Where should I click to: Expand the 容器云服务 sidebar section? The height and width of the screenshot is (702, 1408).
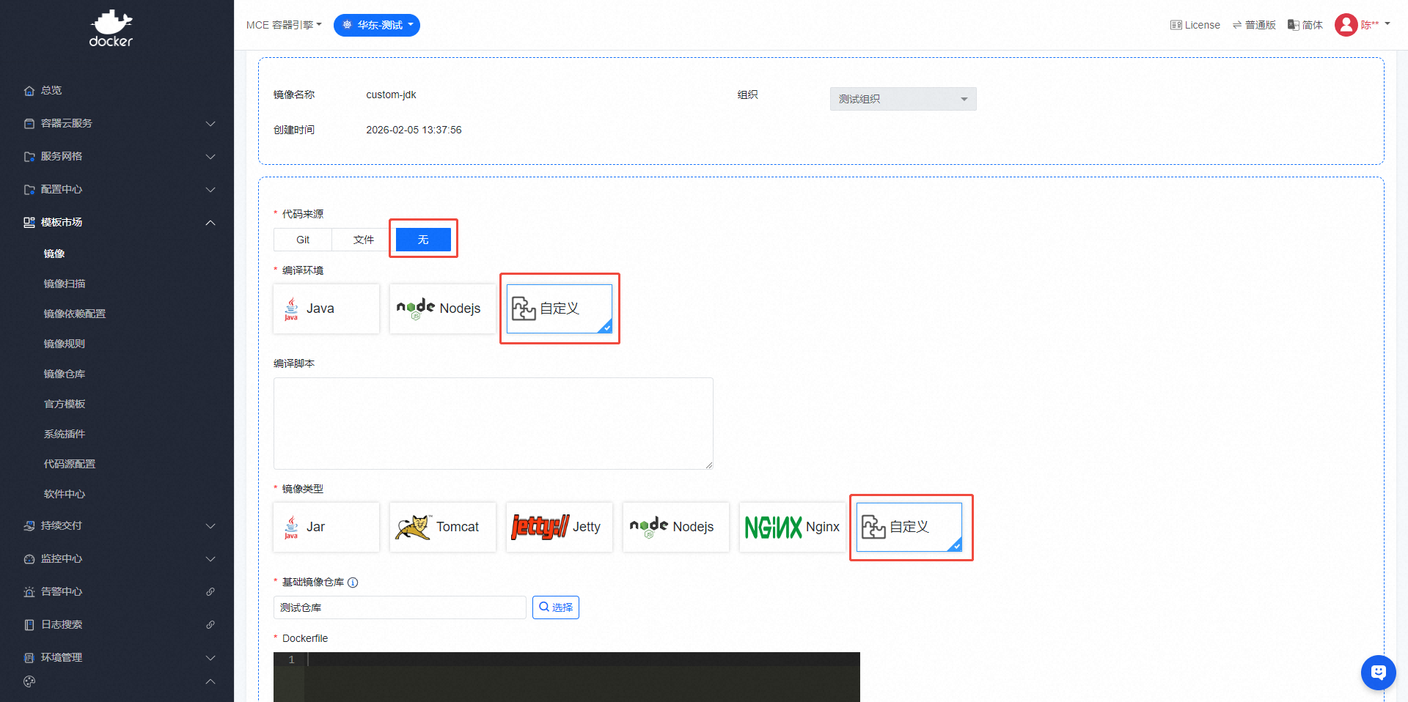click(x=117, y=123)
